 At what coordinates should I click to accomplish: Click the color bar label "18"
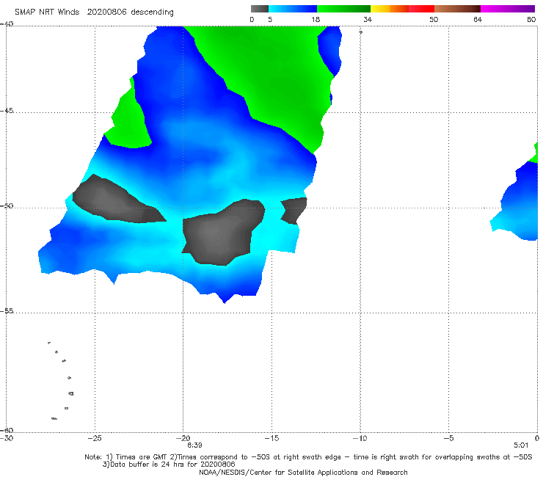tap(316, 19)
